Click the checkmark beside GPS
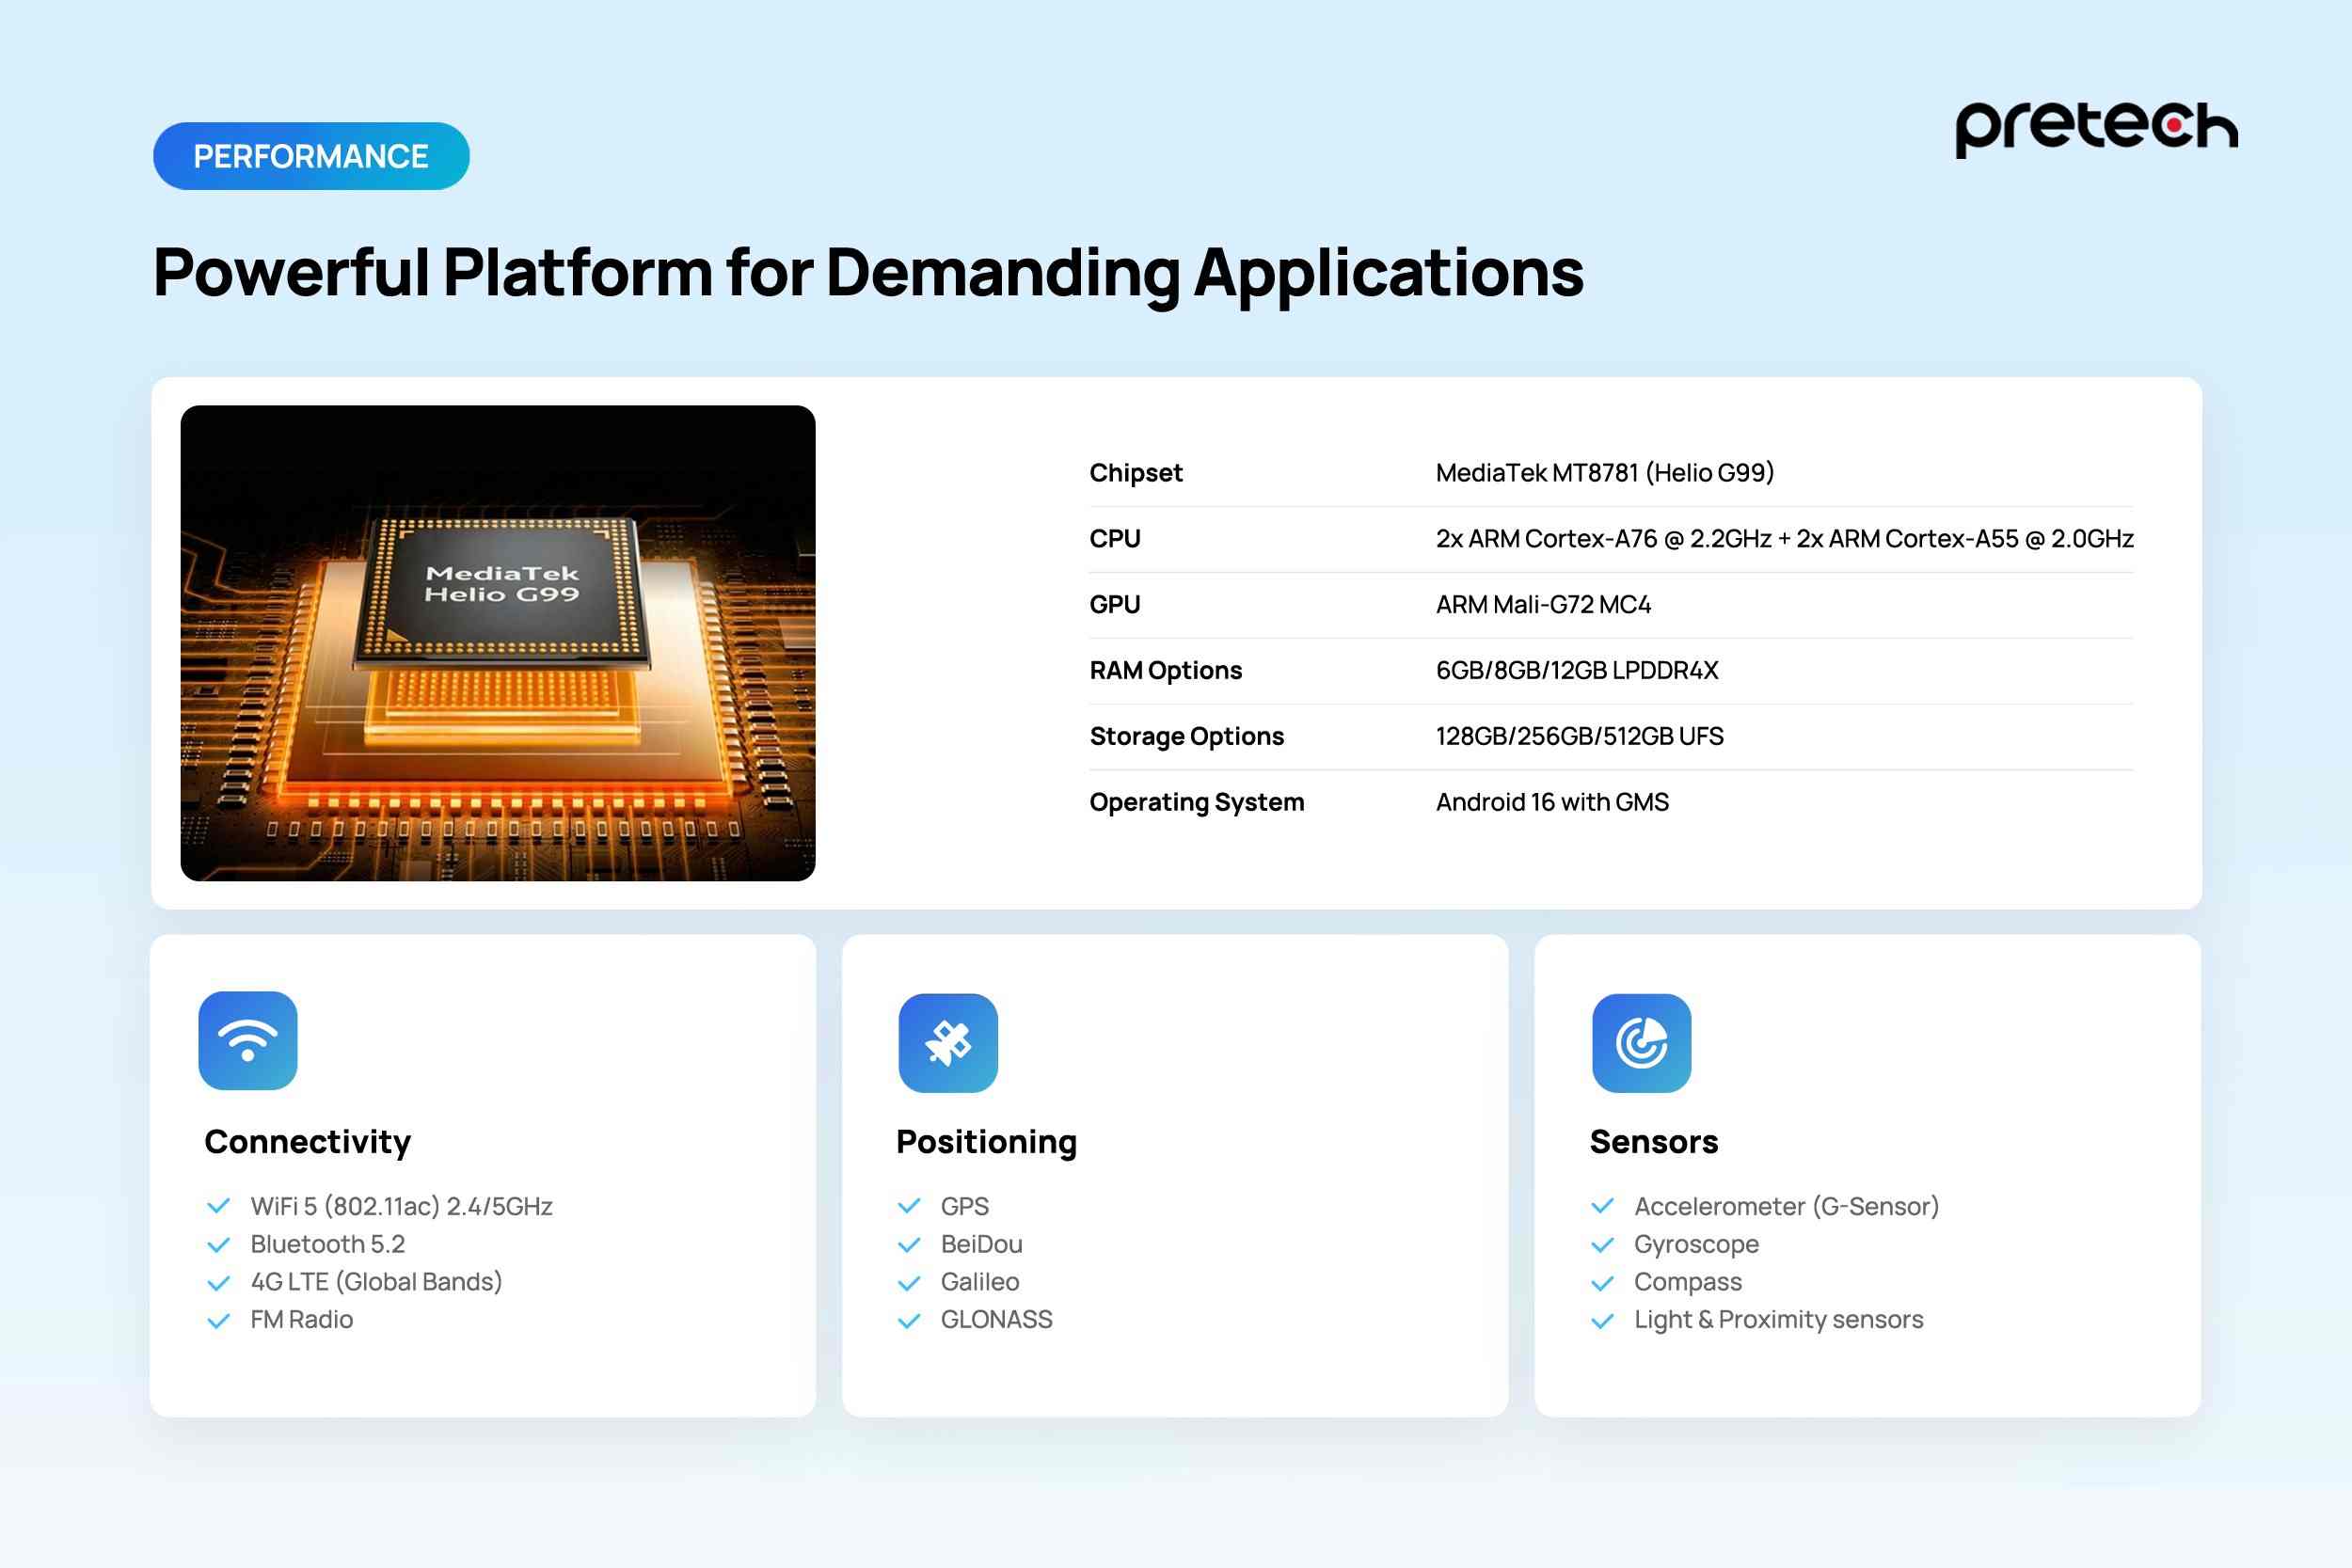The width and height of the screenshot is (2352, 1568). point(909,1207)
